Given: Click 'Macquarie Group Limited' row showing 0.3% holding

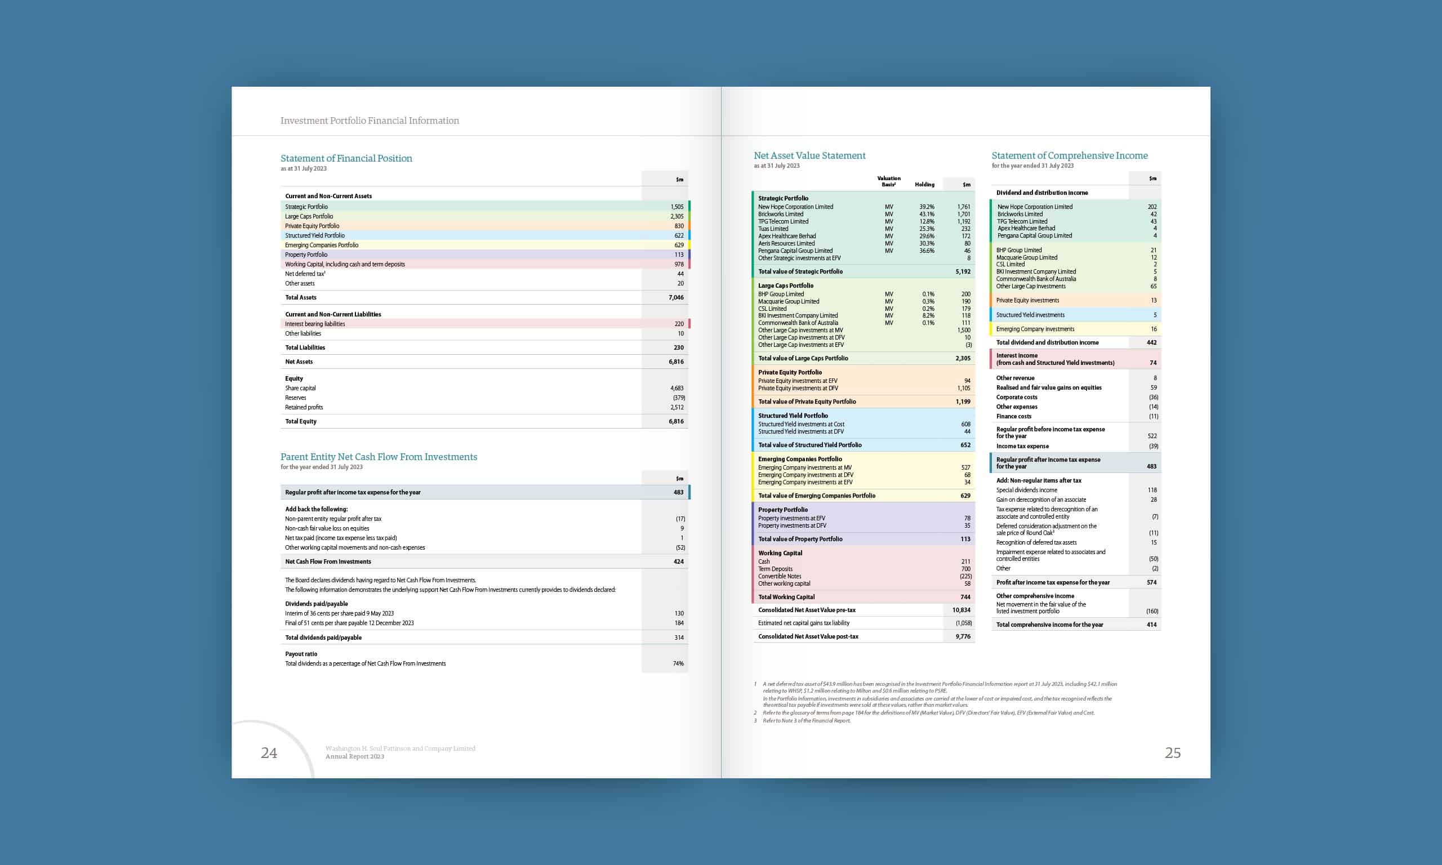Looking at the screenshot, I should (x=864, y=301).
